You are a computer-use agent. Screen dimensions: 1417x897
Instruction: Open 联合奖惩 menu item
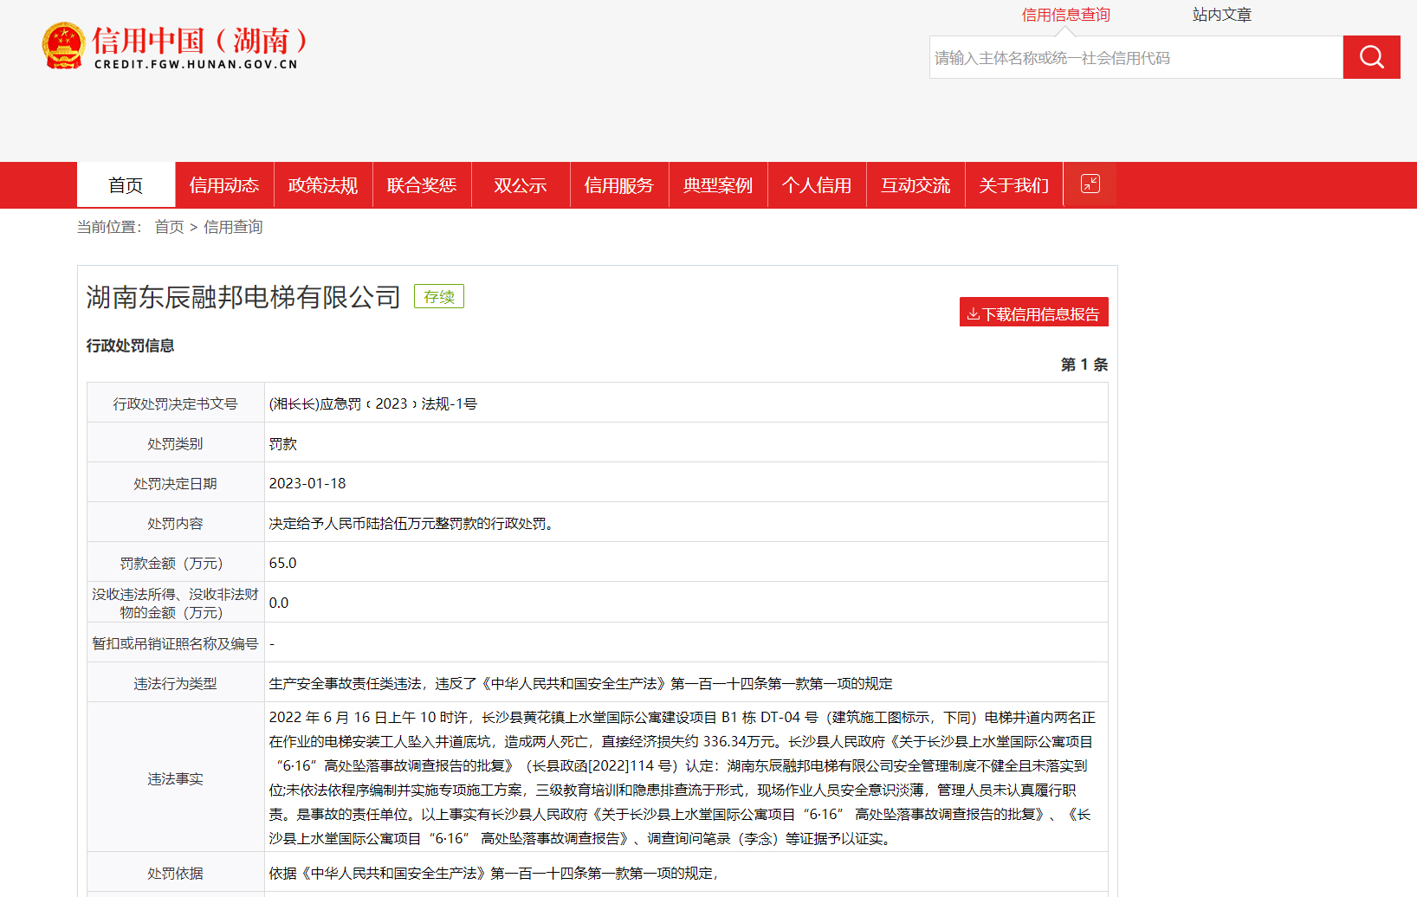pos(422,184)
